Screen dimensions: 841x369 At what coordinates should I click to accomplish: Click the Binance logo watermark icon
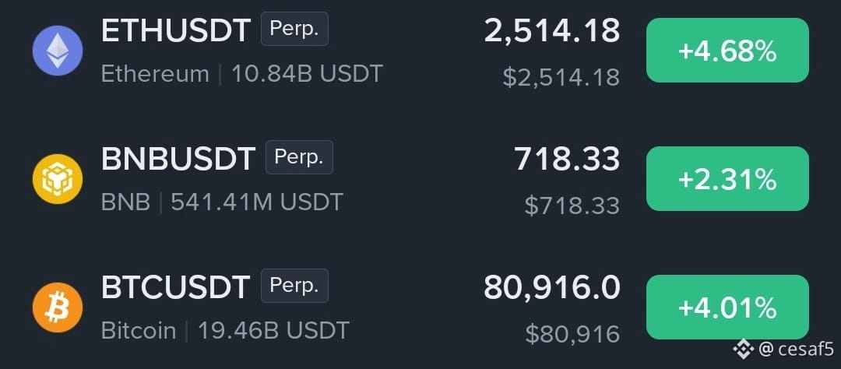pyautogui.click(x=744, y=350)
